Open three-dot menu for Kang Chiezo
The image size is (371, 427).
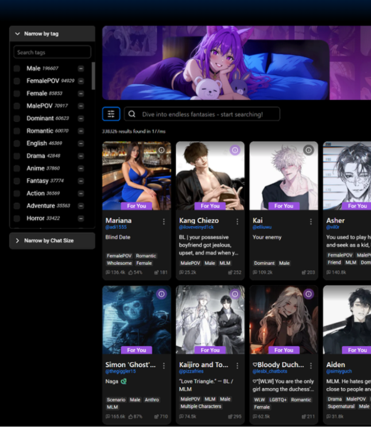237,222
